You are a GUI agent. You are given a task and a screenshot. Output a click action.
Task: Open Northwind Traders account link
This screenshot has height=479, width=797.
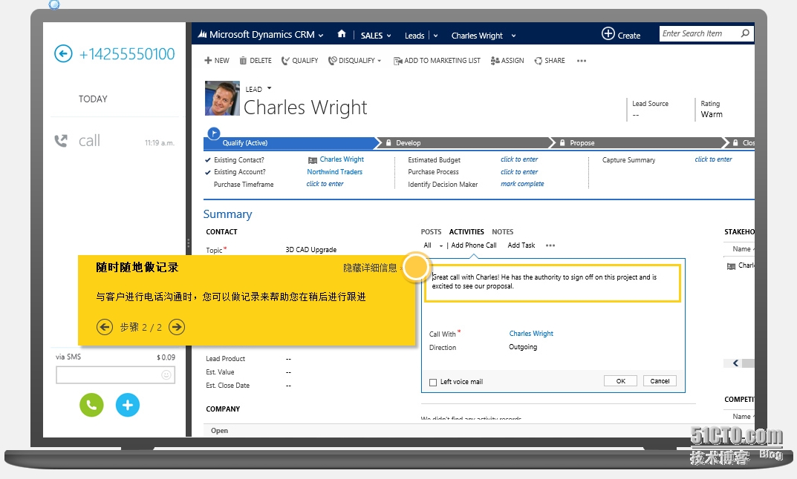pyautogui.click(x=334, y=172)
